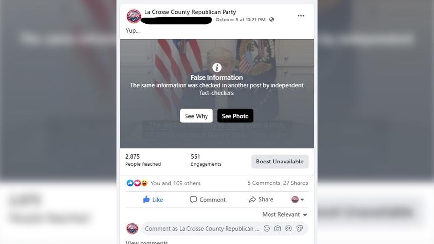The width and height of the screenshot is (434, 244).
Task: Expand the Most Relevant comment sort dropdown
Action: (285, 214)
